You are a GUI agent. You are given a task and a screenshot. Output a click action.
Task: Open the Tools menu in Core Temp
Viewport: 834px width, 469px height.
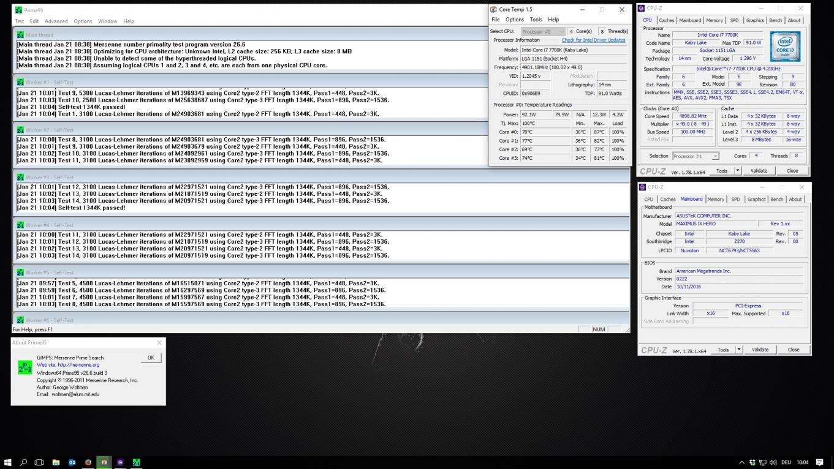(536, 20)
